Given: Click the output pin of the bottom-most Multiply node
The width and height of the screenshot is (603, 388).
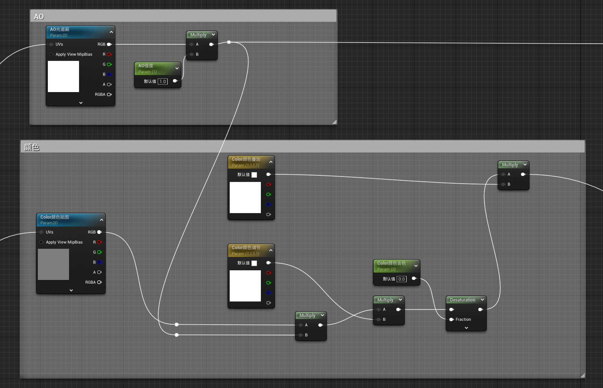Looking at the screenshot, I should pos(321,325).
